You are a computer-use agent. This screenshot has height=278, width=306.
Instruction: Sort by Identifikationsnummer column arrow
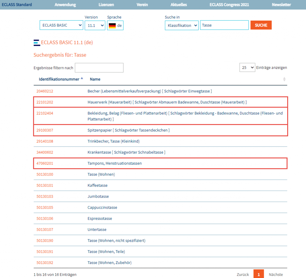click(82, 78)
